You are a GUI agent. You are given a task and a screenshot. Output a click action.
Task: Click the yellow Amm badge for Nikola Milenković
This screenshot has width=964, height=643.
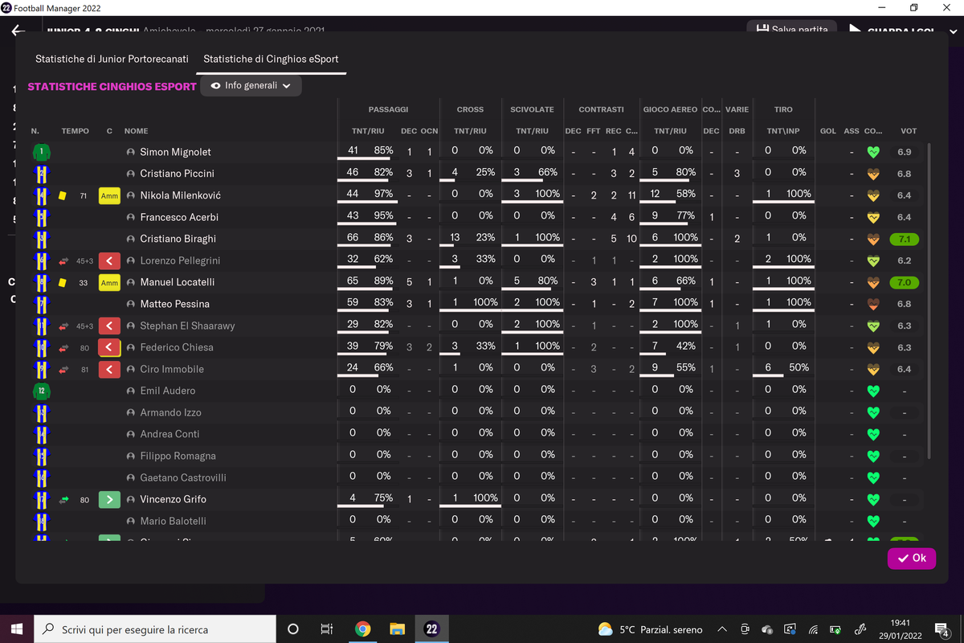point(109,195)
